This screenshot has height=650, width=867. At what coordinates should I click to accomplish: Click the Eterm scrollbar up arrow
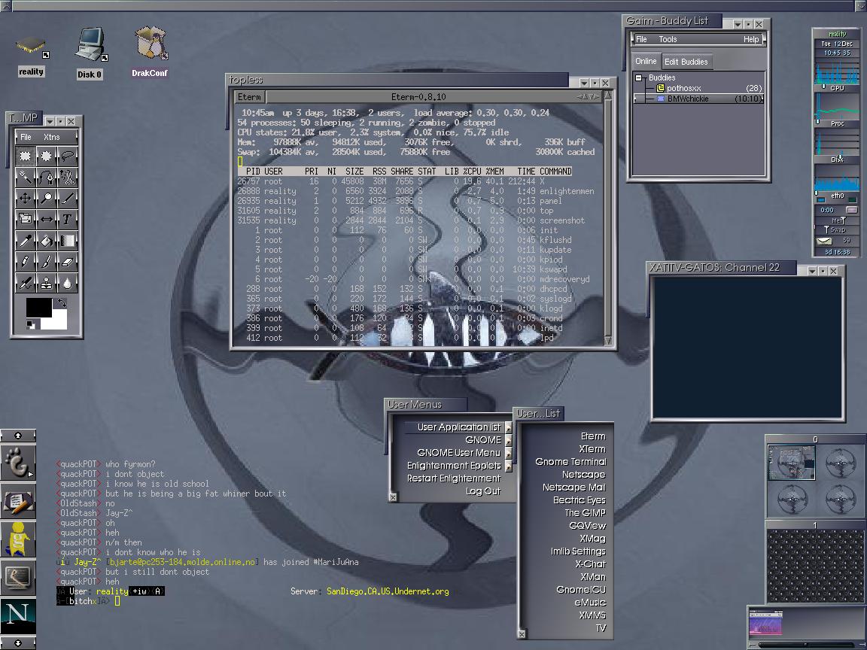[608, 96]
